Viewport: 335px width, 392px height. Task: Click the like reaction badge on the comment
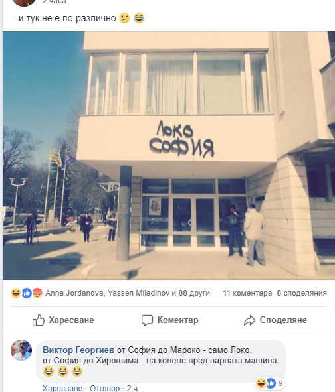271,383
